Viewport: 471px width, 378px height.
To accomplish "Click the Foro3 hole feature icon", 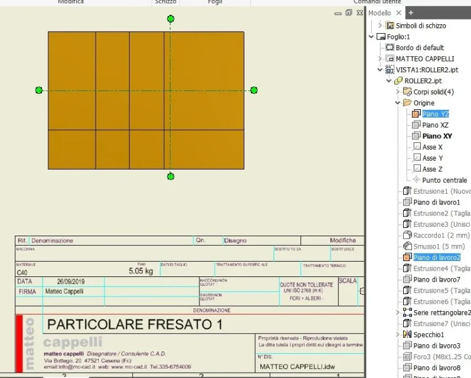I will (407, 356).
